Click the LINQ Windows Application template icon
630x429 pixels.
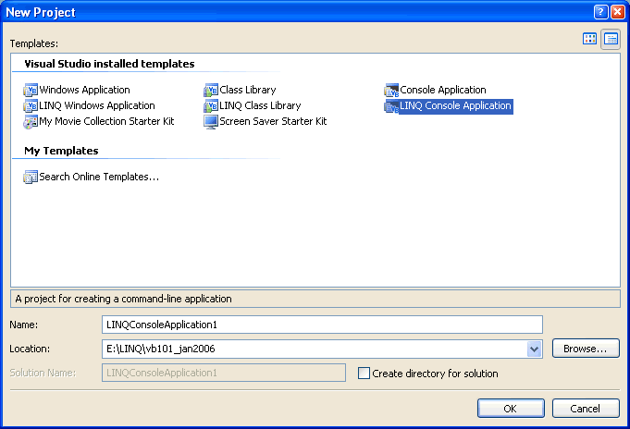click(31, 106)
